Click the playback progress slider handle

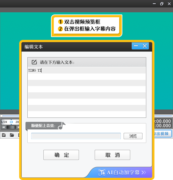tap(2, 116)
